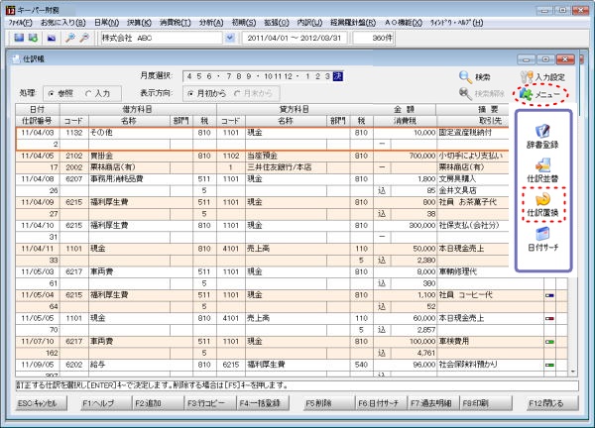Image resolution: width=595 pixels, height=428 pixels.
Task: Click the red tag marker on the 11/05/05 row
Action: click(549, 318)
